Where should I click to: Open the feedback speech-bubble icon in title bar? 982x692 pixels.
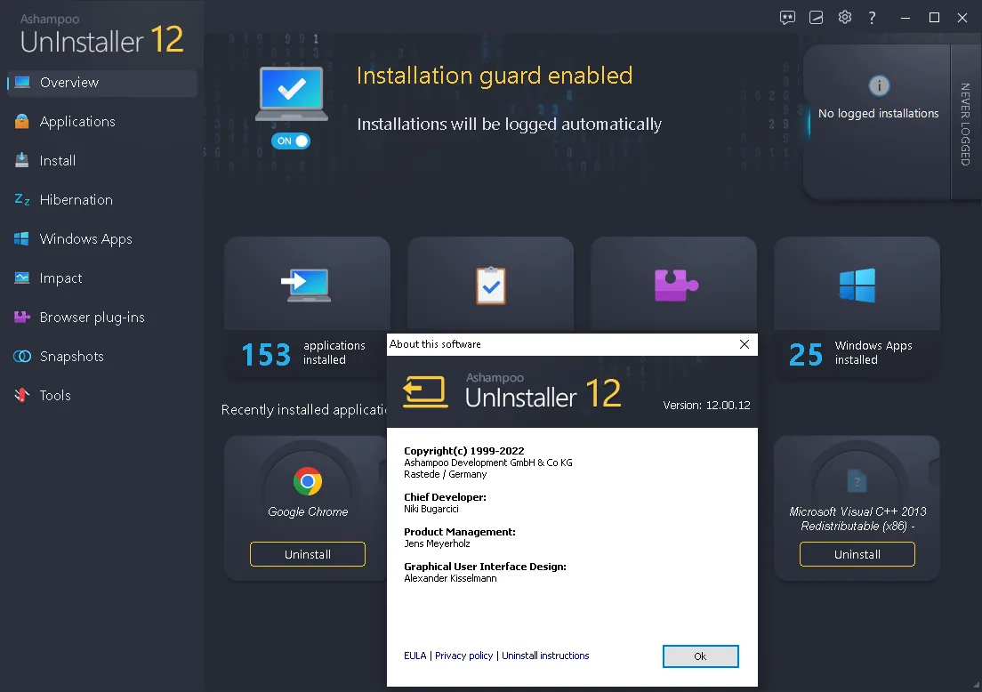(787, 18)
